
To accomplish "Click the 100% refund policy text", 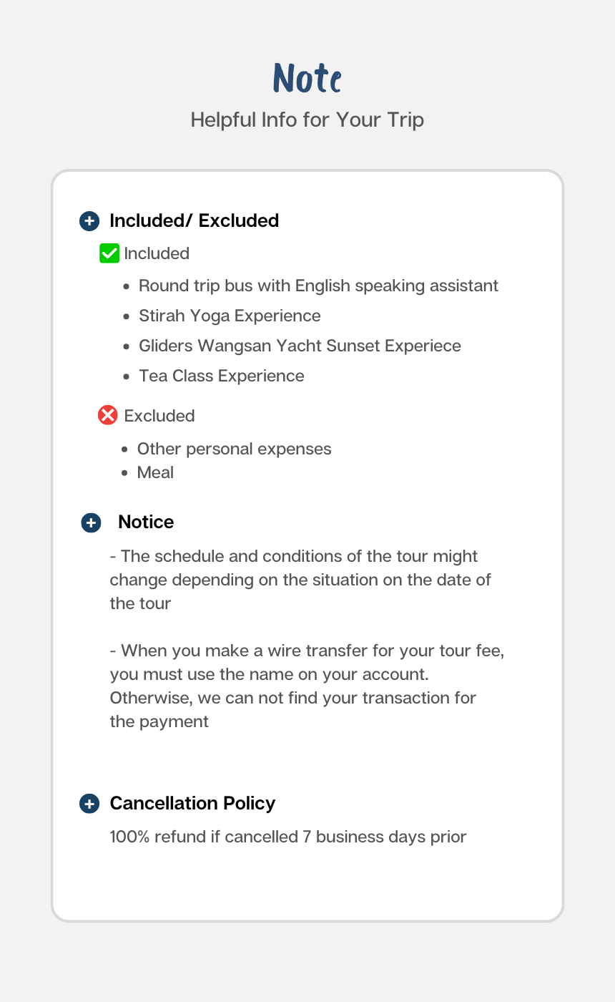I will click(x=287, y=837).
